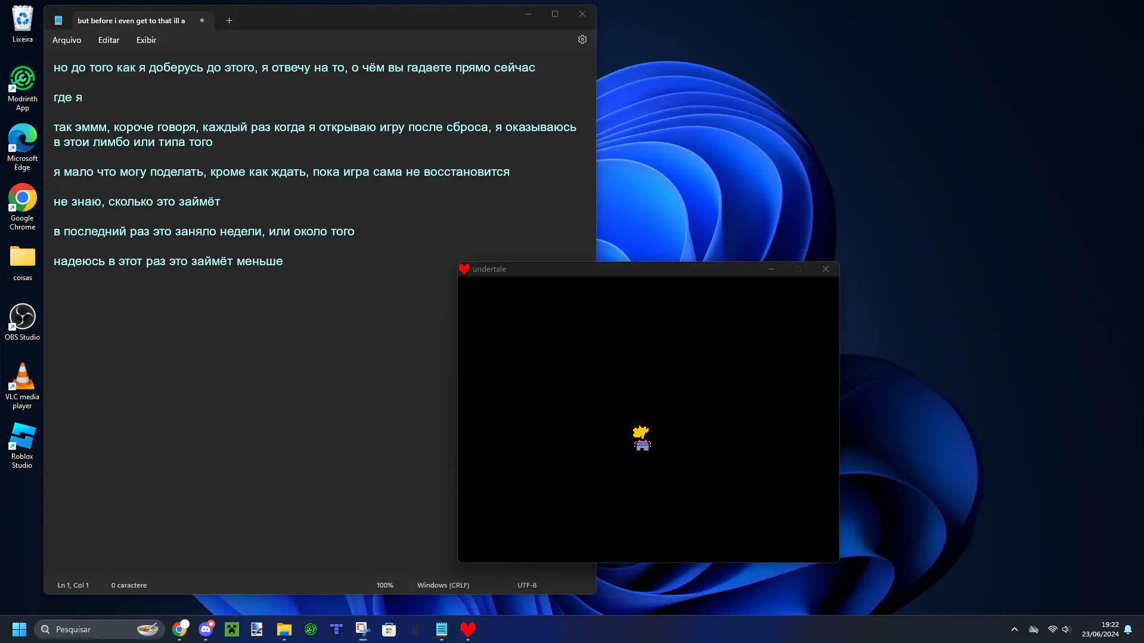Open Discord from the taskbar
Image resolution: width=1144 pixels, height=643 pixels.
pyautogui.click(x=206, y=629)
